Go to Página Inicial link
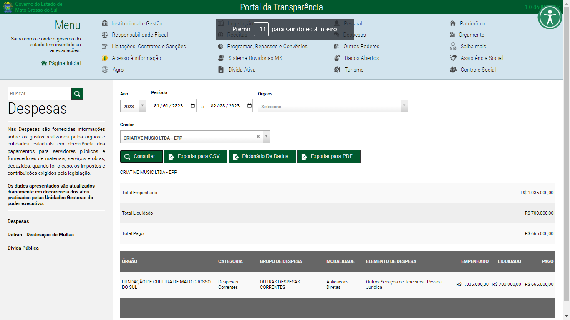The height and width of the screenshot is (320, 570). (65, 63)
